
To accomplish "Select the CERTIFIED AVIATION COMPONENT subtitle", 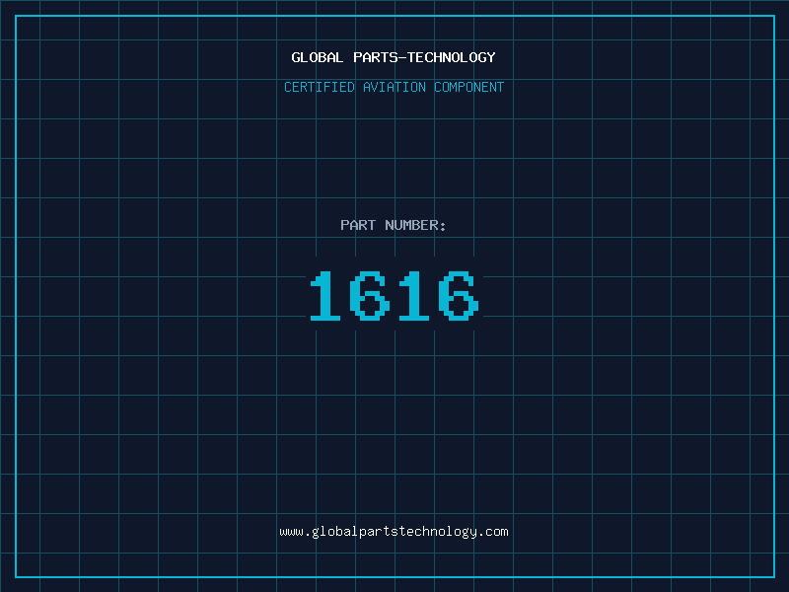I will [394, 87].
